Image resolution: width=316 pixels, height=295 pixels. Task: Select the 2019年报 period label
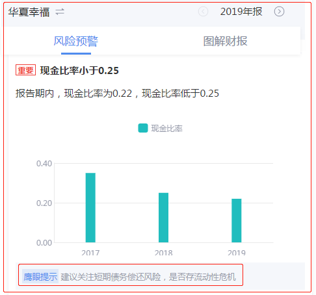241,12
